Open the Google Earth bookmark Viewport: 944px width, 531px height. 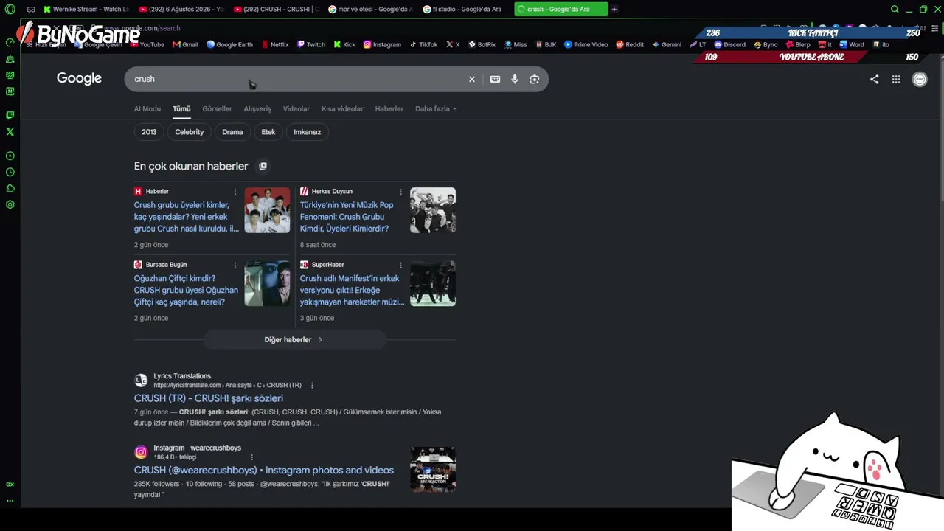point(229,44)
